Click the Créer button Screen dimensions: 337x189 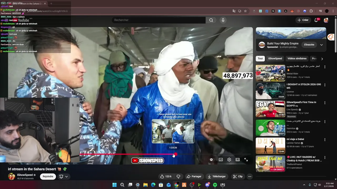point(303,20)
